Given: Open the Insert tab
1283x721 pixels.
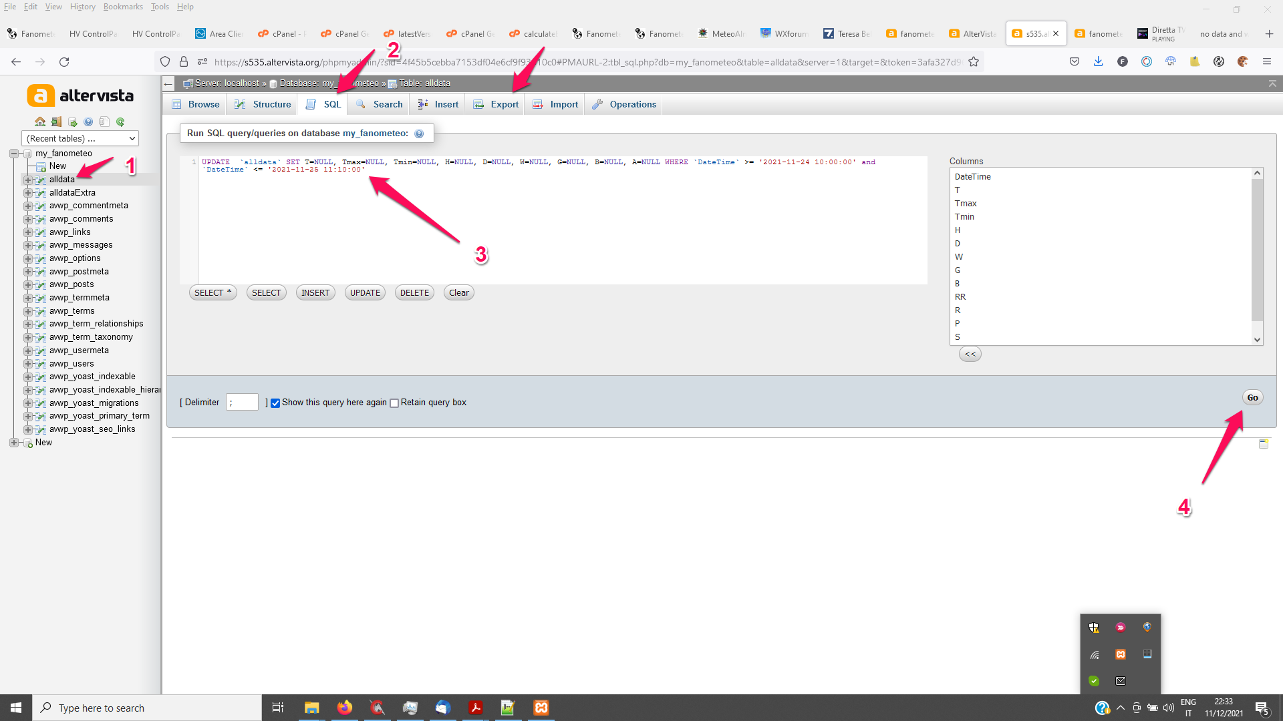Looking at the screenshot, I should pos(438,104).
